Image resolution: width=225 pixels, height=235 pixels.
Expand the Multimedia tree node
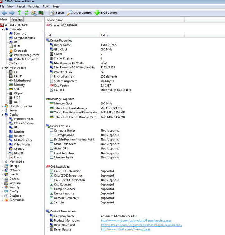[x=2, y=162]
